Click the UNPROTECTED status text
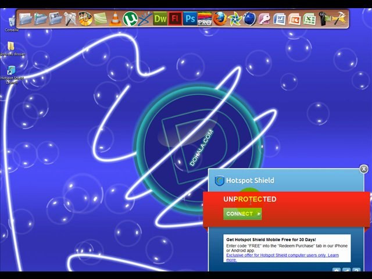The height and width of the screenshot is (279, 372). tap(250, 199)
